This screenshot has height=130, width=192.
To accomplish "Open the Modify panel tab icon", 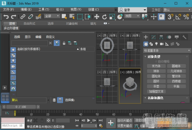I will click(153, 37).
